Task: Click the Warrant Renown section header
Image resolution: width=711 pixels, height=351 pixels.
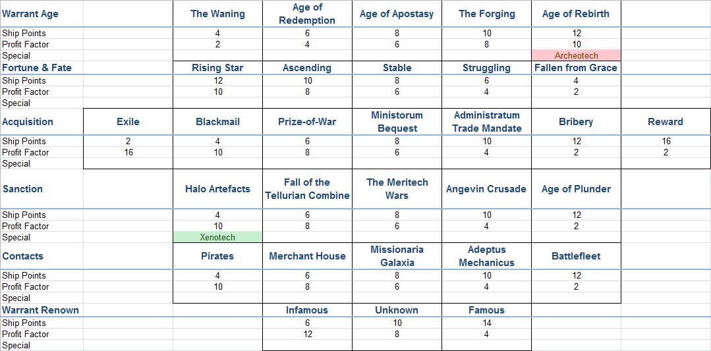Action: (x=41, y=310)
